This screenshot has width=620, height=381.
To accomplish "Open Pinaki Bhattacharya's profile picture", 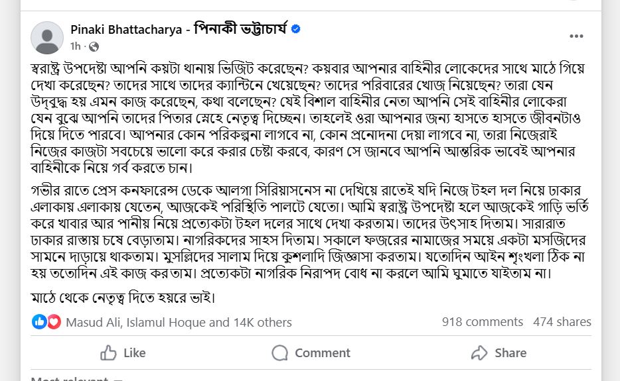I will click(47, 38).
